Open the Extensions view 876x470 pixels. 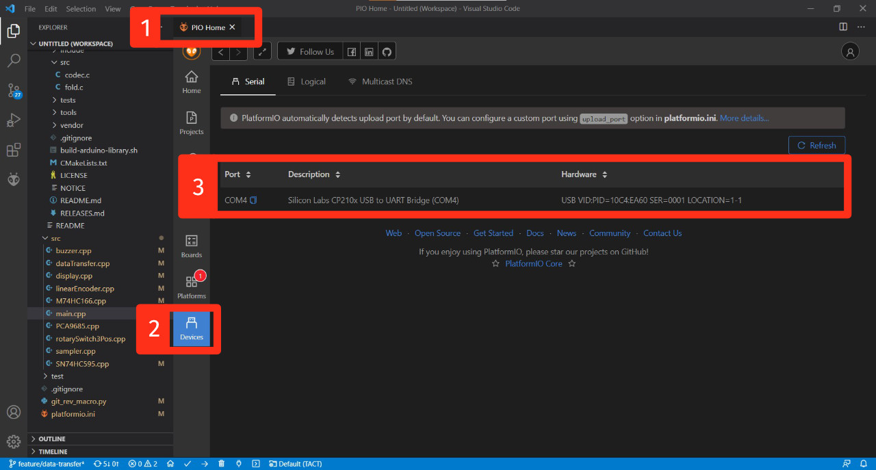(13, 151)
